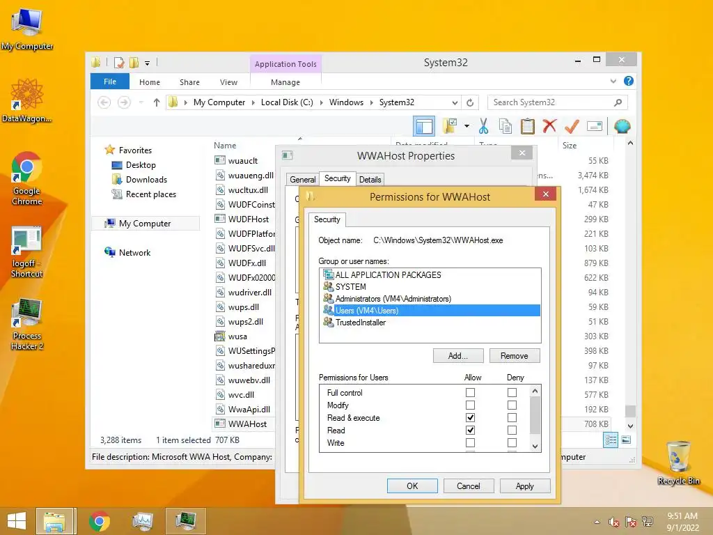Switch to Details tab in WWAHost Properties
713x535 pixels.
[370, 179]
